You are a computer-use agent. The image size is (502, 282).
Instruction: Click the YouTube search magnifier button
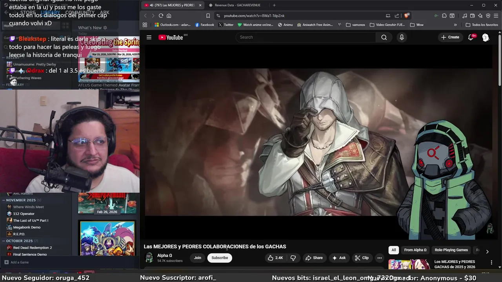click(384, 37)
